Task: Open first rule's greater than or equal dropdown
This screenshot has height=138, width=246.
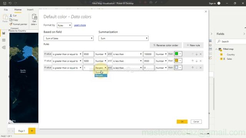Action: pos(67,54)
